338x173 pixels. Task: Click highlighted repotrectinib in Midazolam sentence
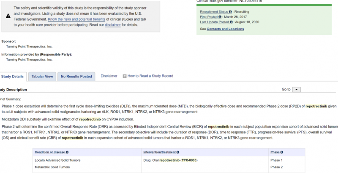coord(90,120)
